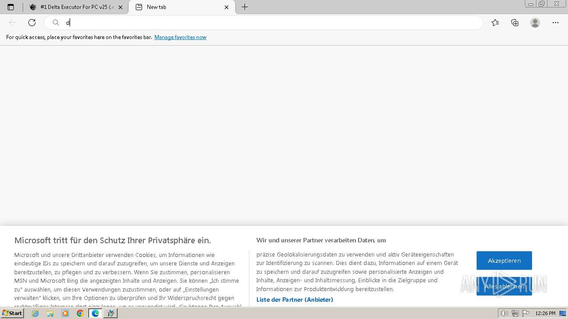Open the tab actions menu icon

[11, 7]
